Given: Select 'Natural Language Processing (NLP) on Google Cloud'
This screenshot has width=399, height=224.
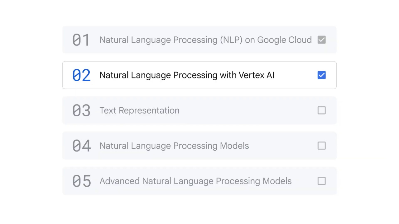Looking at the screenshot, I should [205, 40].
